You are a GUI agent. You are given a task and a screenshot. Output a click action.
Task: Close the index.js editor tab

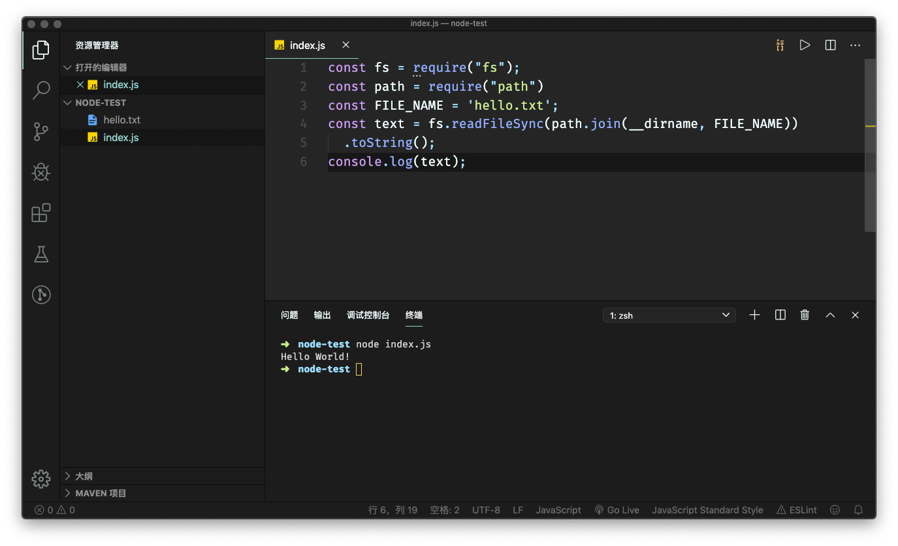click(x=346, y=45)
